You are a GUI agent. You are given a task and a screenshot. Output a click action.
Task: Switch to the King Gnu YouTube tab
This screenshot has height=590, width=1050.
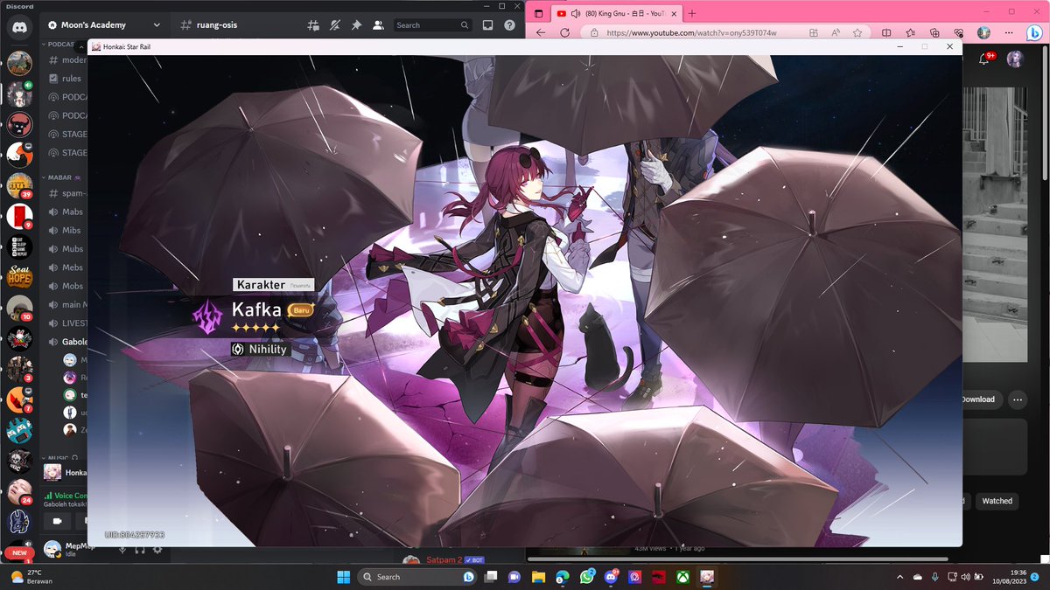(615, 13)
